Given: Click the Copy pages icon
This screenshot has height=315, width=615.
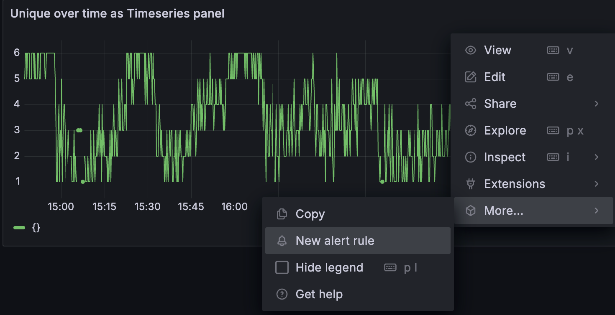Looking at the screenshot, I should click(x=282, y=213).
